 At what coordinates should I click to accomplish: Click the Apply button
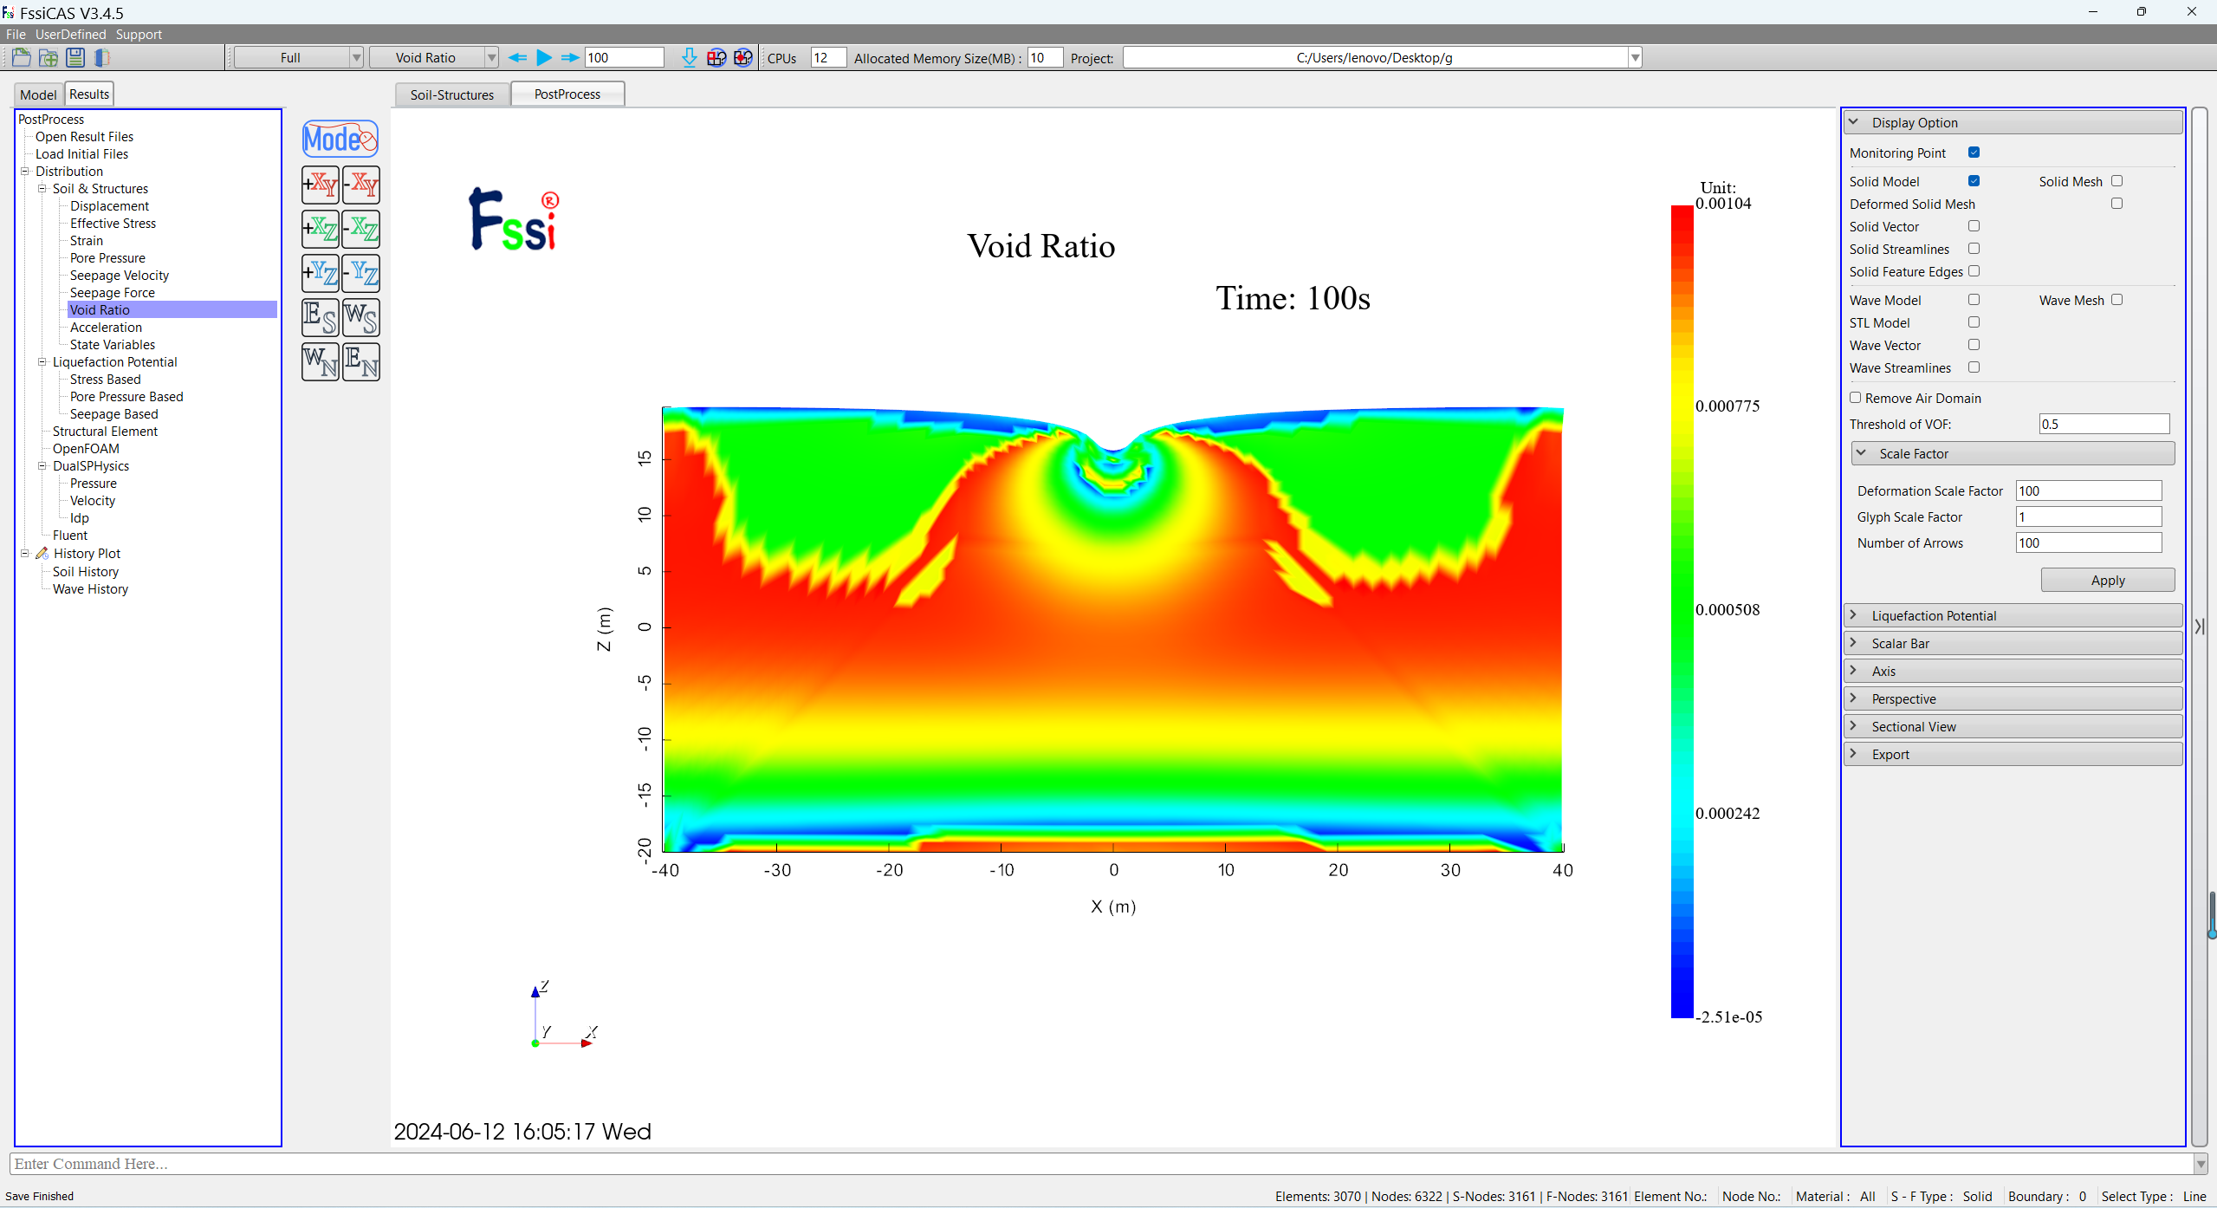pos(2107,580)
